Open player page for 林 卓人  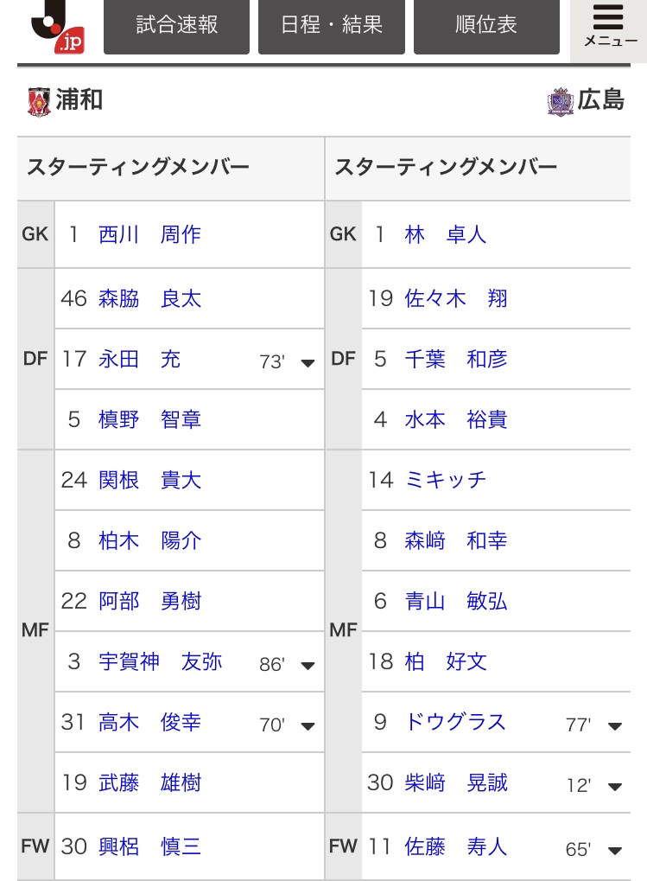446,234
